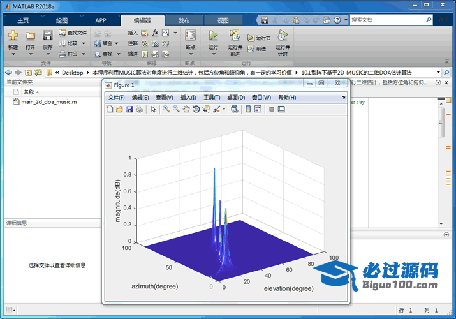Switch to the 绘图 ribbon tab

(62, 20)
